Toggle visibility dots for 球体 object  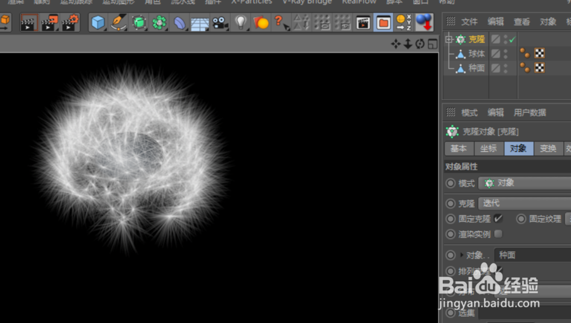click(x=505, y=54)
